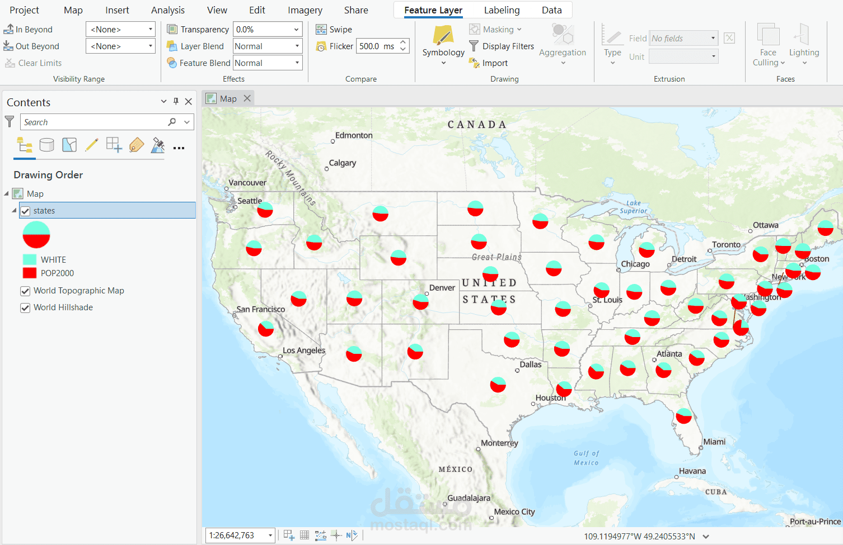Uncheck the World Topographic Map layer
Image resolution: width=843 pixels, height=545 pixels.
click(25, 291)
